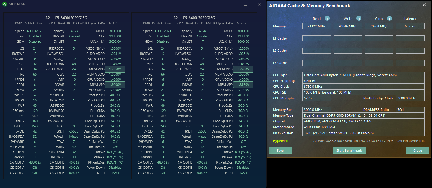The height and width of the screenshot is (188, 432).
Task: Click the CS ODT B 60.0 Ω in B2 panel
Action: pyautogui.click(x=202, y=173)
